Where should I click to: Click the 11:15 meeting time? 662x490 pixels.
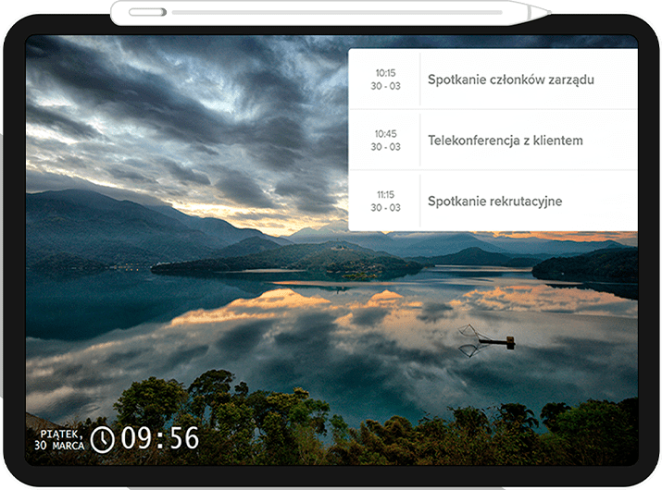pos(385,195)
